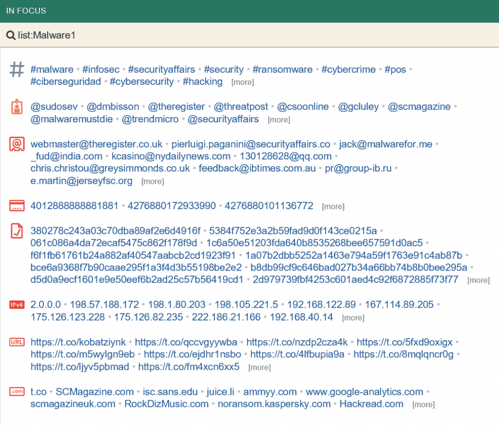Screen dimensions: 499x425
Task: Click the search magnifier icon
Action: point(11,35)
